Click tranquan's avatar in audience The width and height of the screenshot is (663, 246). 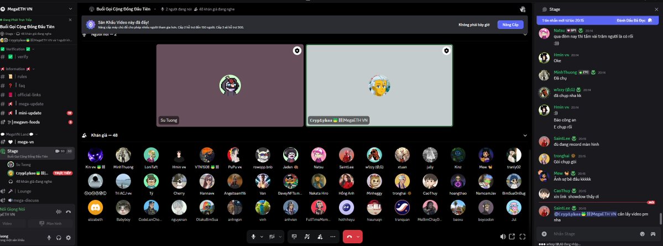(402, 207)
